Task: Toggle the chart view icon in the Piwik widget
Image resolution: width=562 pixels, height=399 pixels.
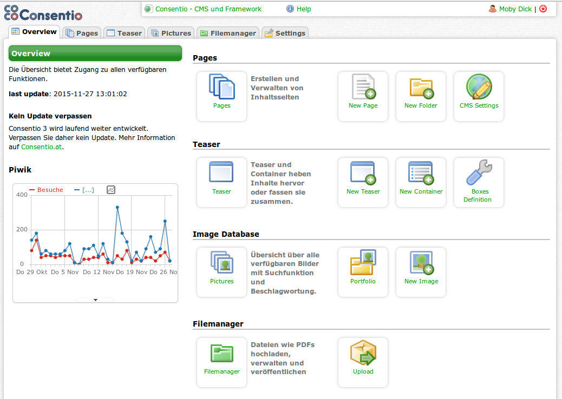Action: (x=110, y=190)
